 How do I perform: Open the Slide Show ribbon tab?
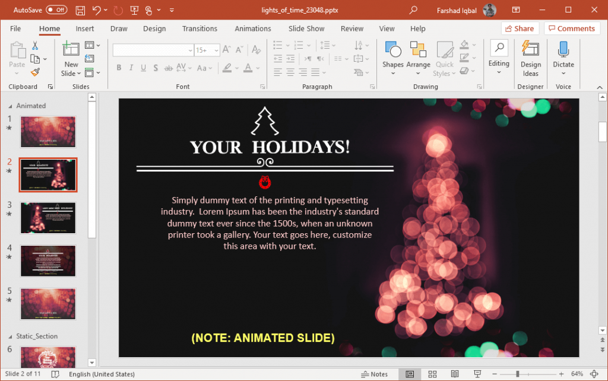(x=306, y=28)
